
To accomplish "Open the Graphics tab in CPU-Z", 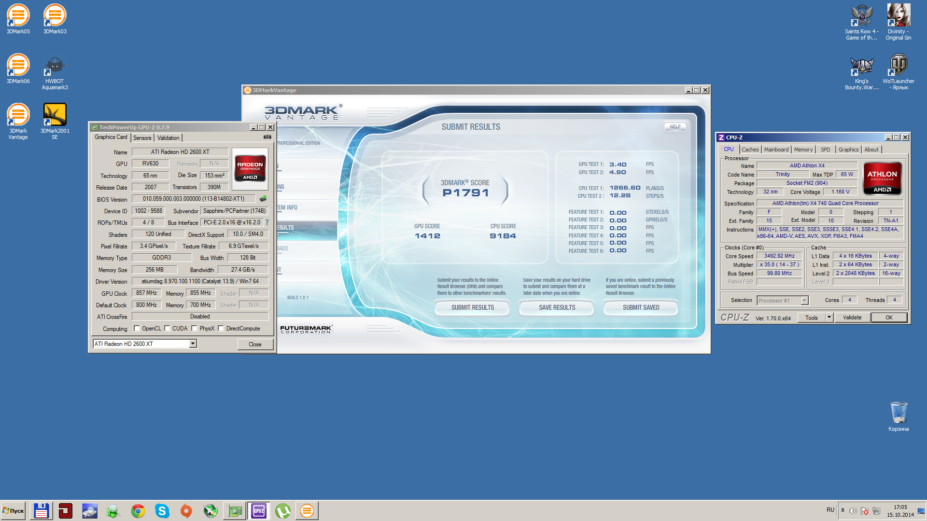I will (x=848, y=150).
